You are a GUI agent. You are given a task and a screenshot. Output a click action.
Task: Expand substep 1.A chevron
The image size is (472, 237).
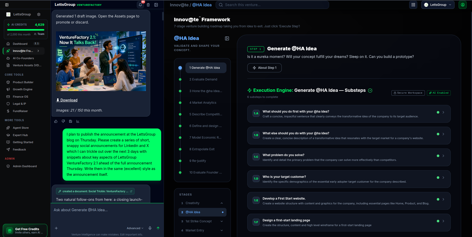[x=443, y=112]
